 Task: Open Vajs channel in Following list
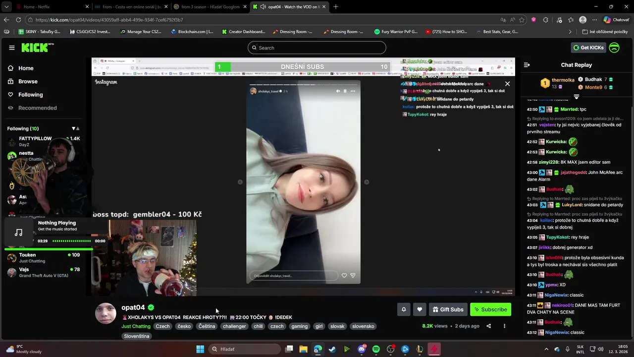coord(44,272)
